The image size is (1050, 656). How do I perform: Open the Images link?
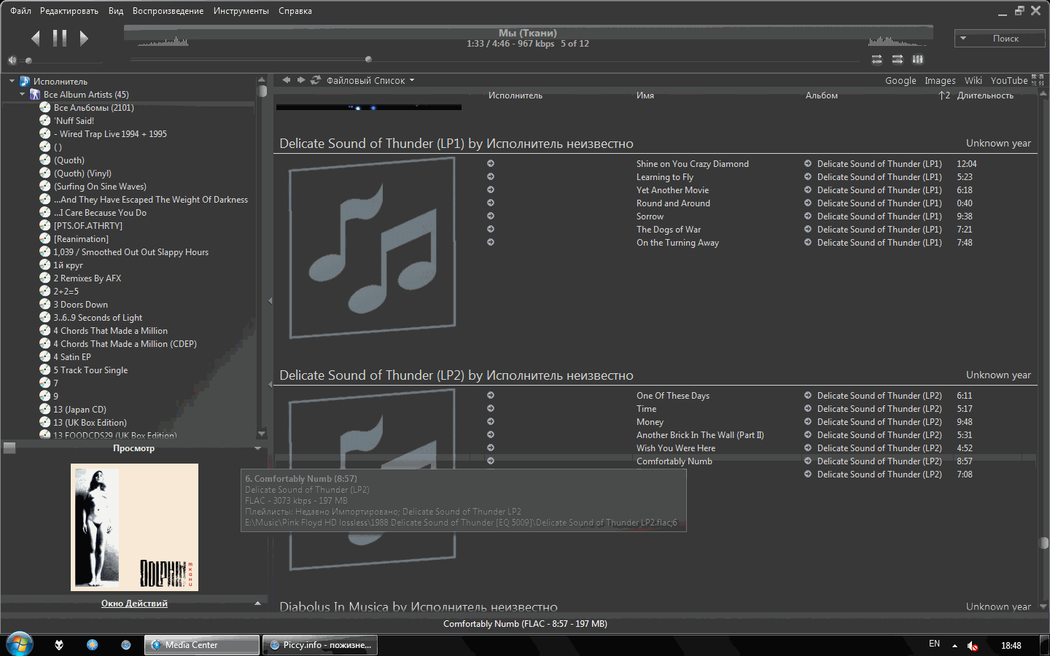tap(940, 81)
